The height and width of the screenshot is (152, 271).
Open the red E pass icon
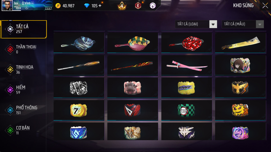click(x=138, y=6)
